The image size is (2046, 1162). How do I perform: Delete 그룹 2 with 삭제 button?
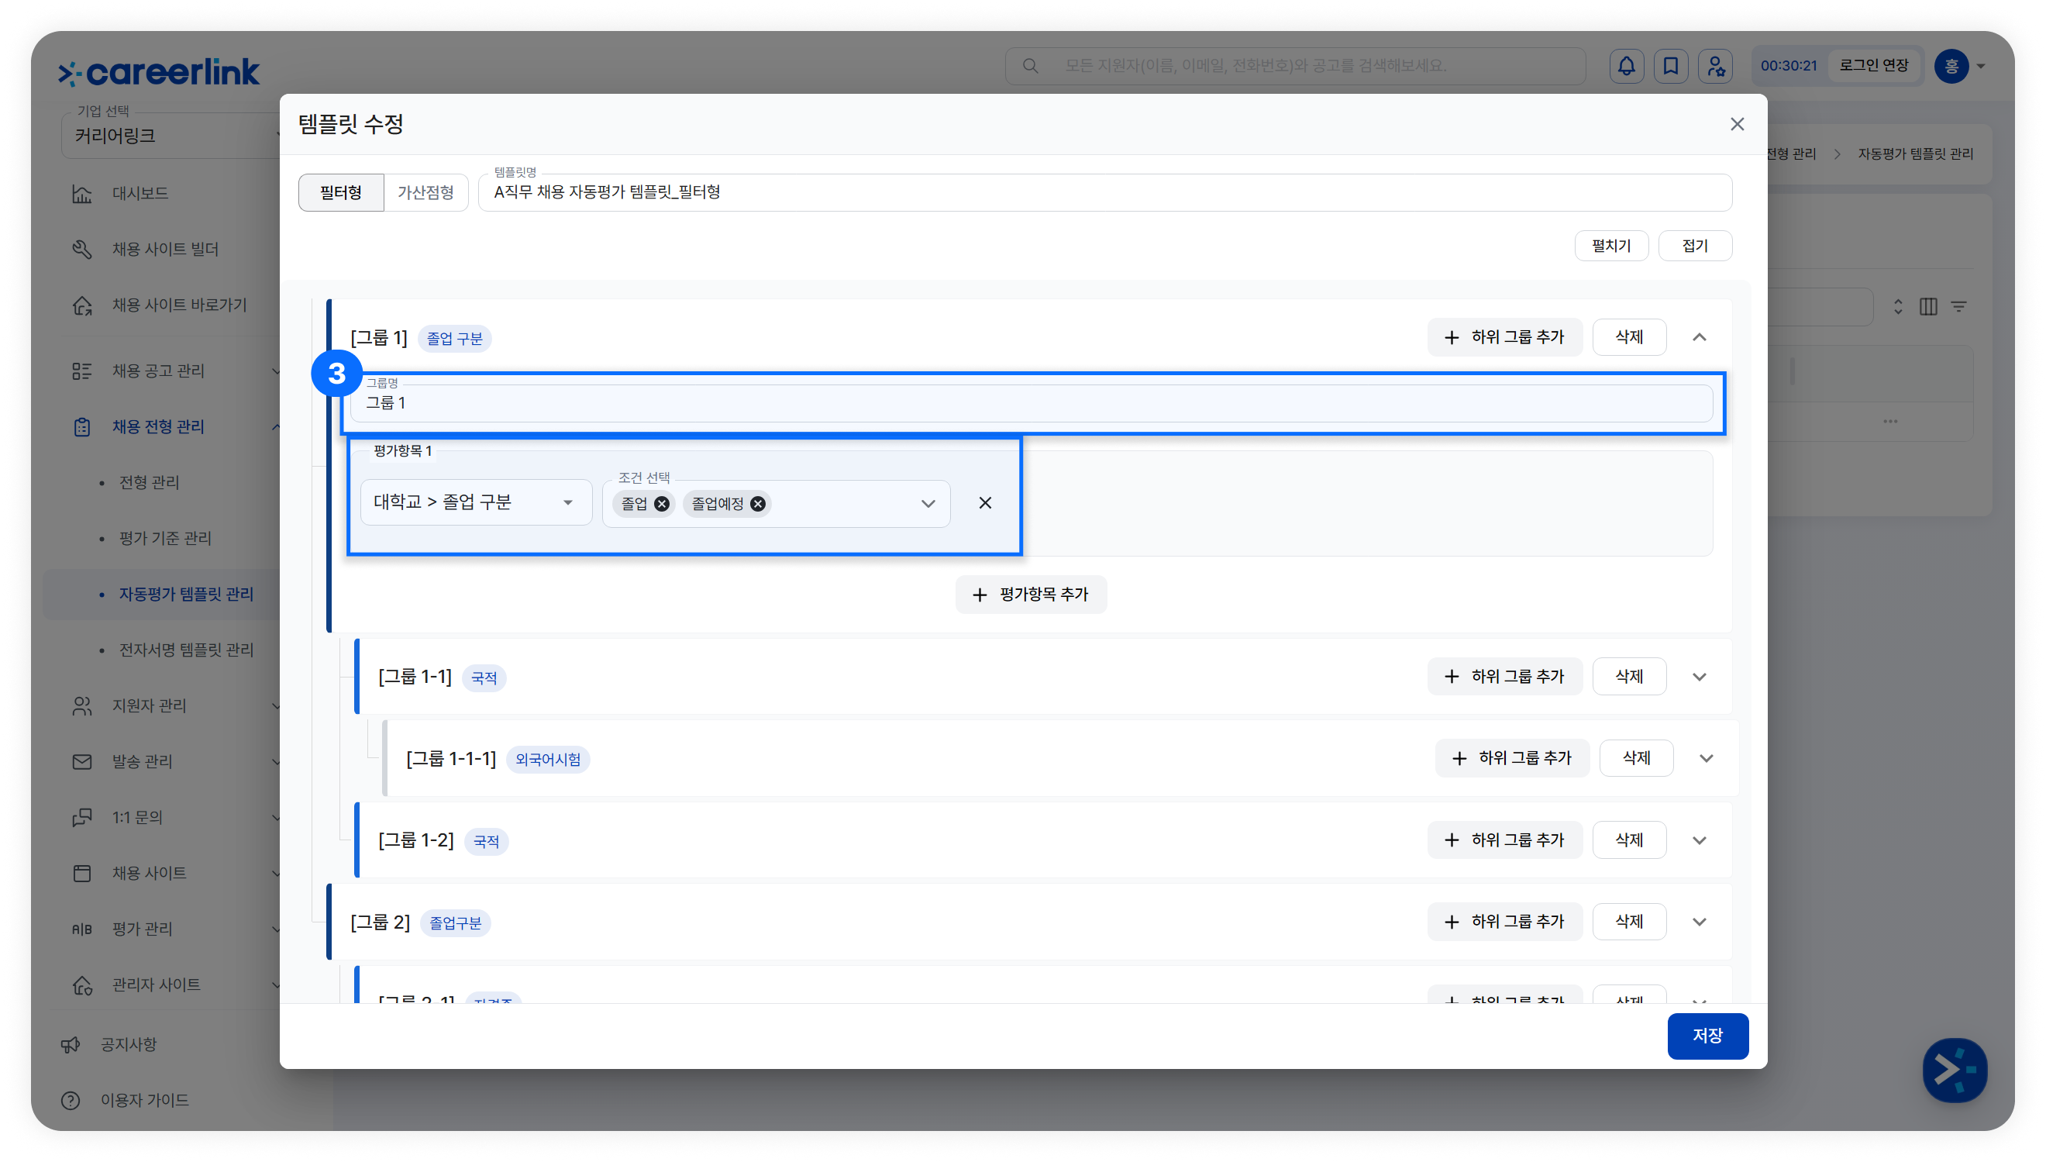(1629, 922)
